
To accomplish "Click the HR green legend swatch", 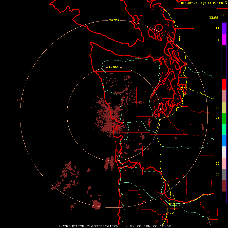I will pyautogui.click(x=224, y=119).
